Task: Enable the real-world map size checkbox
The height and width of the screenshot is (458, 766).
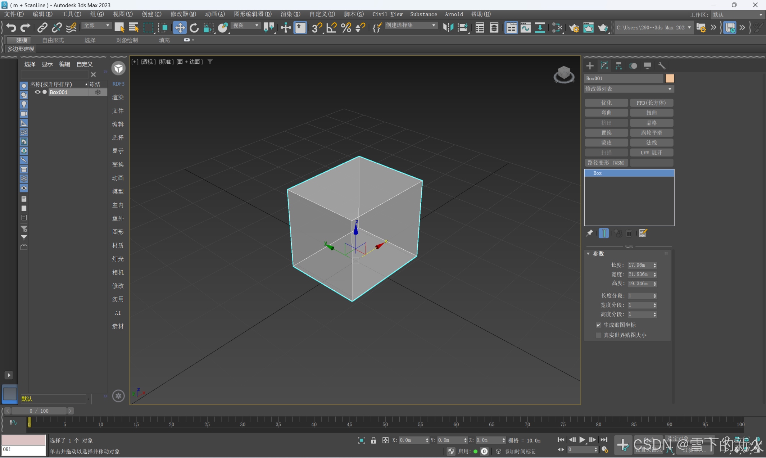Action: pos(599,335)
